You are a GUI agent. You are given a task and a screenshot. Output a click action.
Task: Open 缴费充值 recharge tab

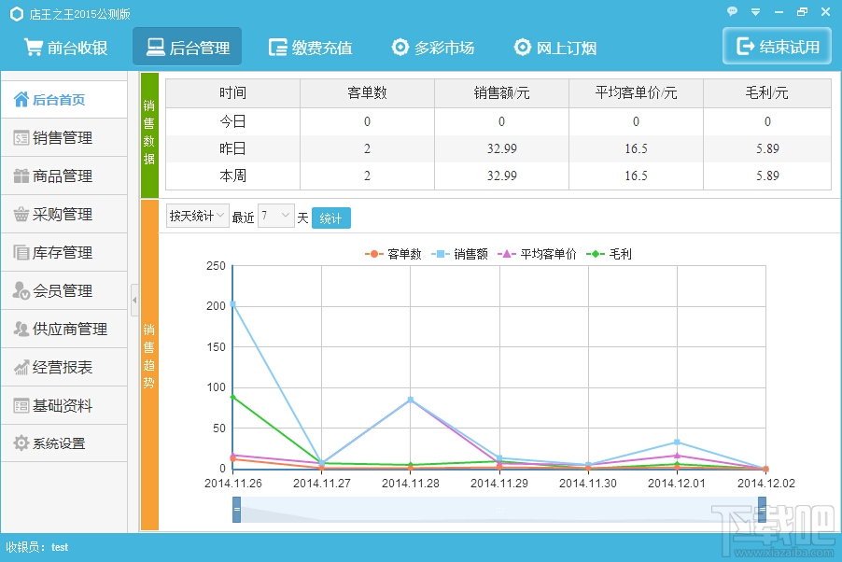(x=310, y=48)
